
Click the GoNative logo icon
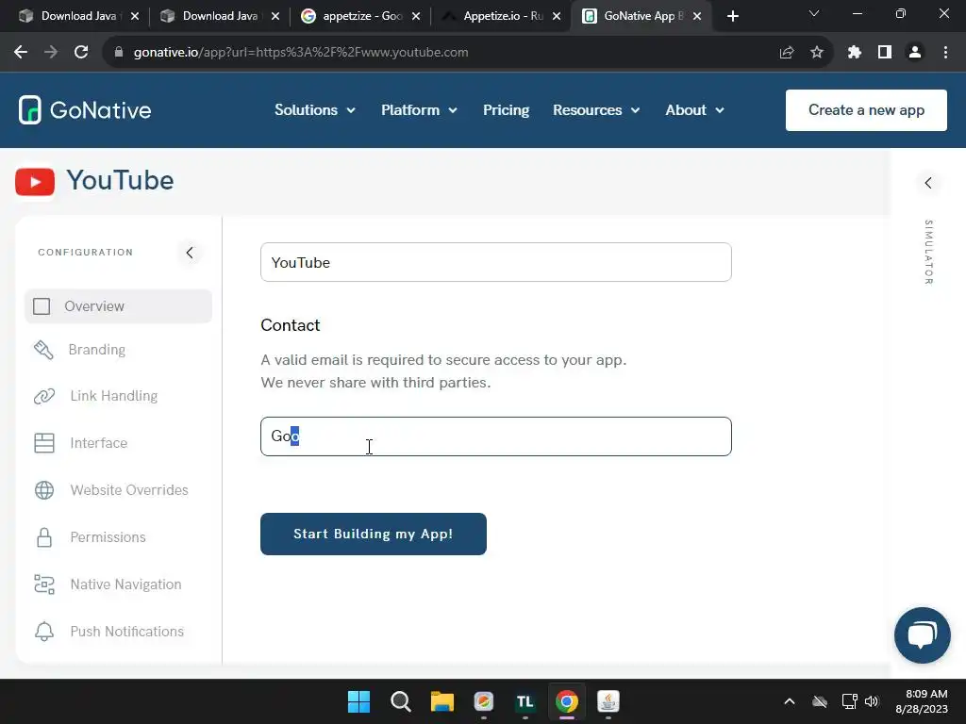(29, 110)
